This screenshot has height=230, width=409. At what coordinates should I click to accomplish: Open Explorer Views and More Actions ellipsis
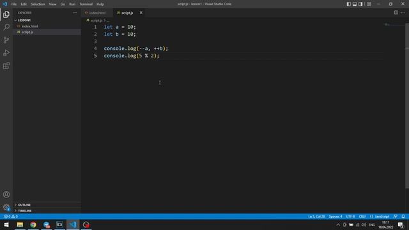click(75, 13)
